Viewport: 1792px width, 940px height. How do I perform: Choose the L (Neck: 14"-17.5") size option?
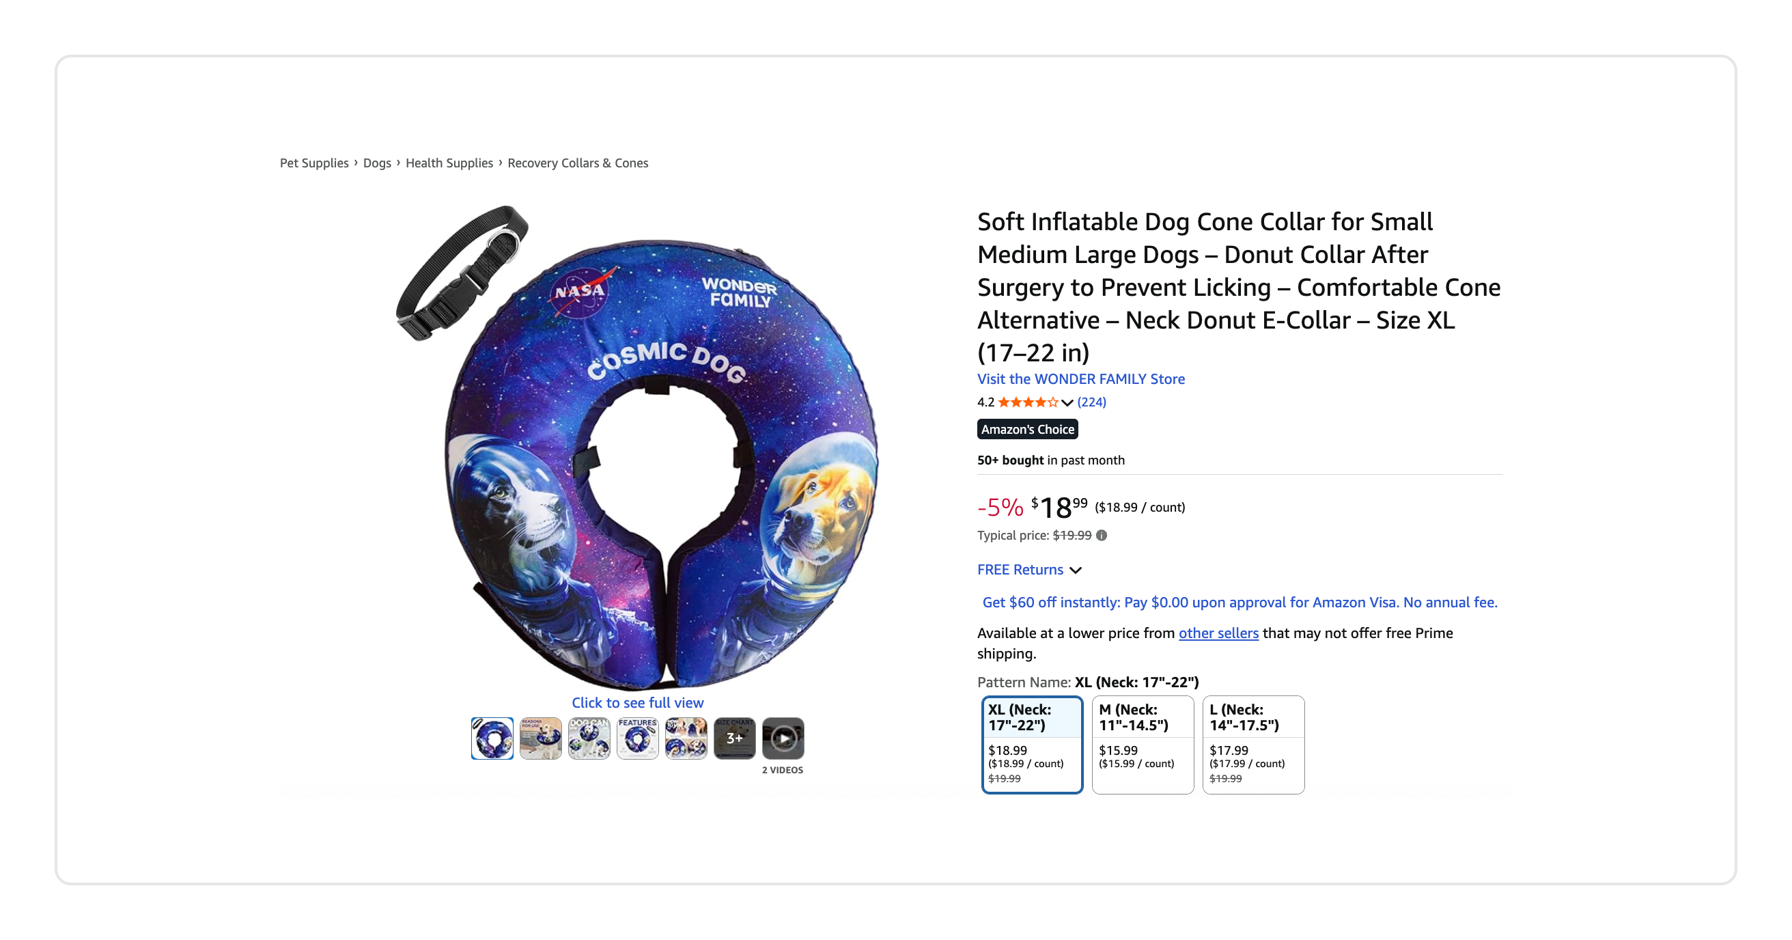[1254, 745]
